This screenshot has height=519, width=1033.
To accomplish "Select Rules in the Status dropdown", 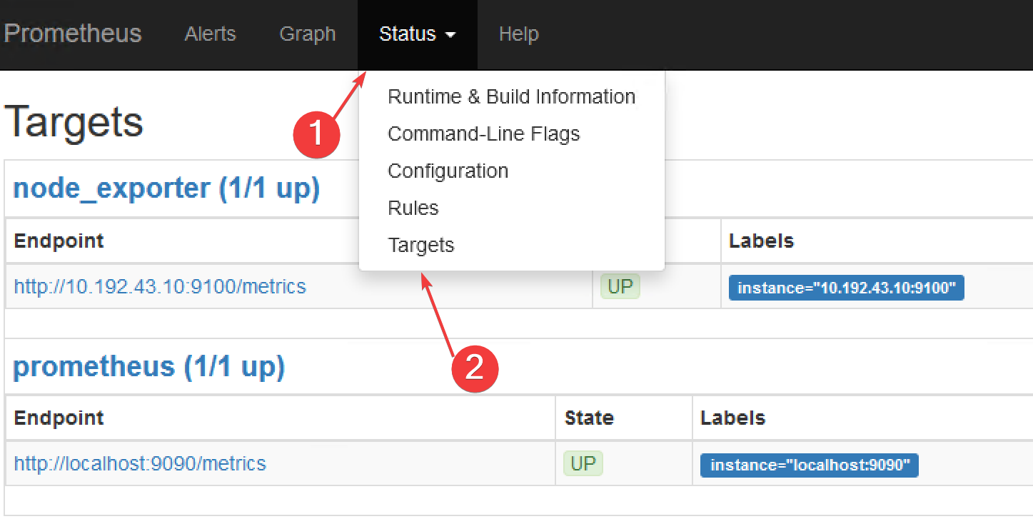I will click(x=413, y=208).
